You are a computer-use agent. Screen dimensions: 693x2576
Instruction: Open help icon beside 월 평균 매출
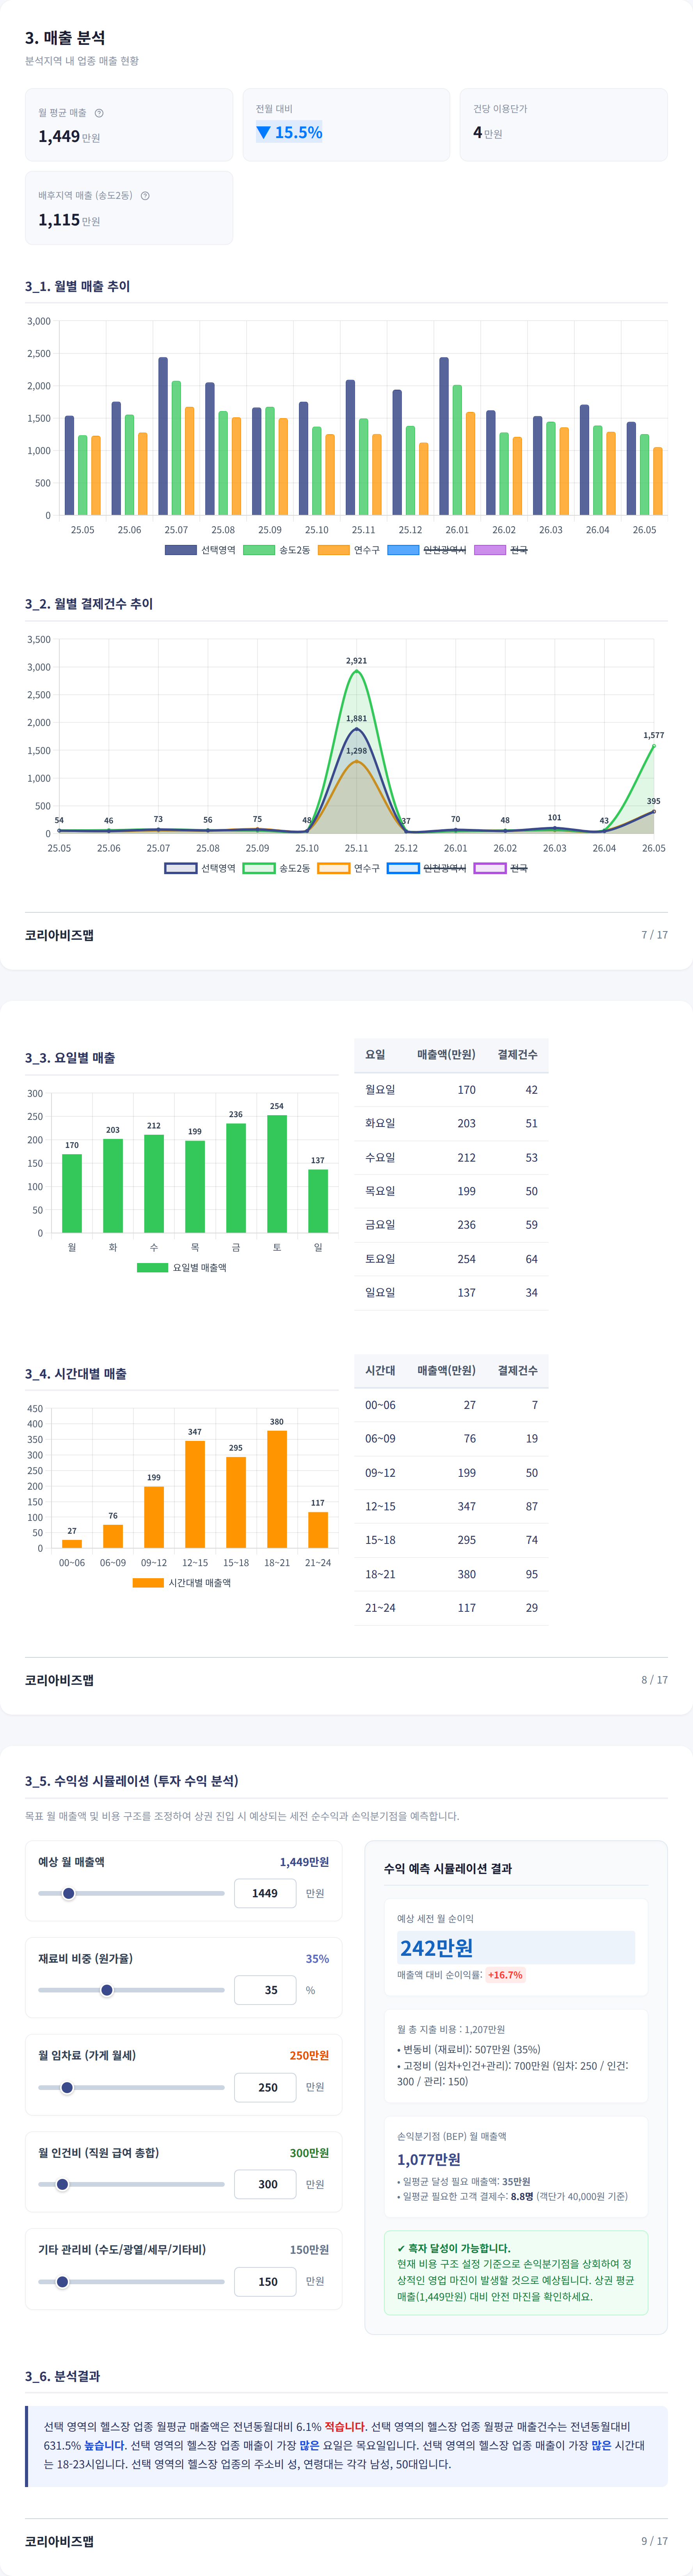pos(99,113)
